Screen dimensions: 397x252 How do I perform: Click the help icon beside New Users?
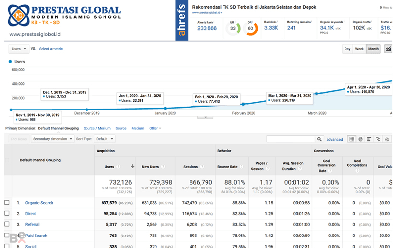pos(163,167)
